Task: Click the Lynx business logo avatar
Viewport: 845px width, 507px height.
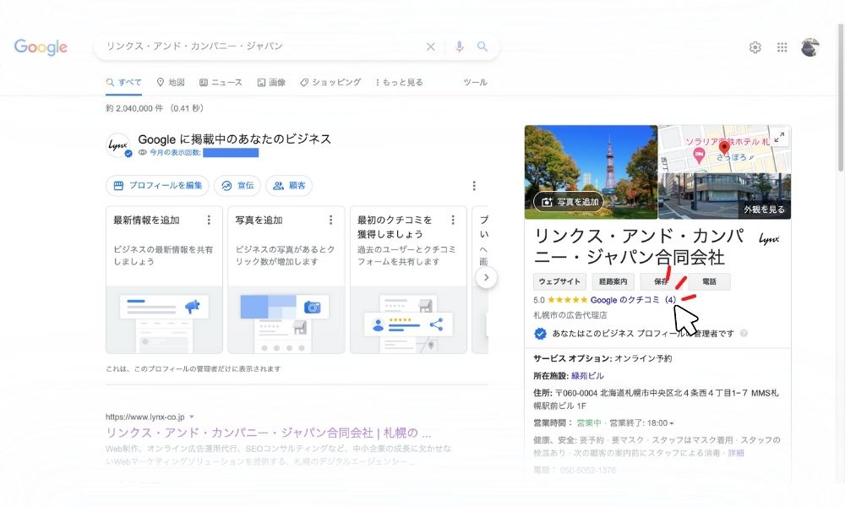Action: 118,145
